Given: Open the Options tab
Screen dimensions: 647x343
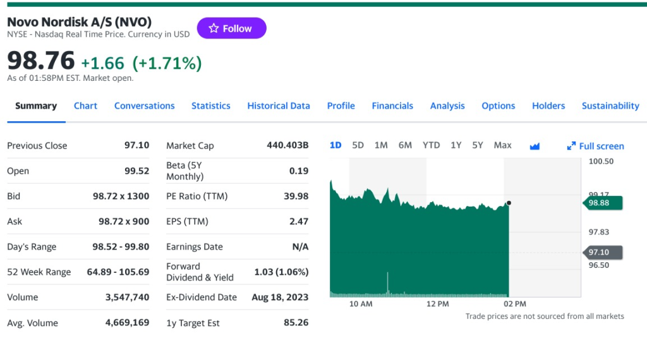Looking at the screenshot, I should click(499, 105).
